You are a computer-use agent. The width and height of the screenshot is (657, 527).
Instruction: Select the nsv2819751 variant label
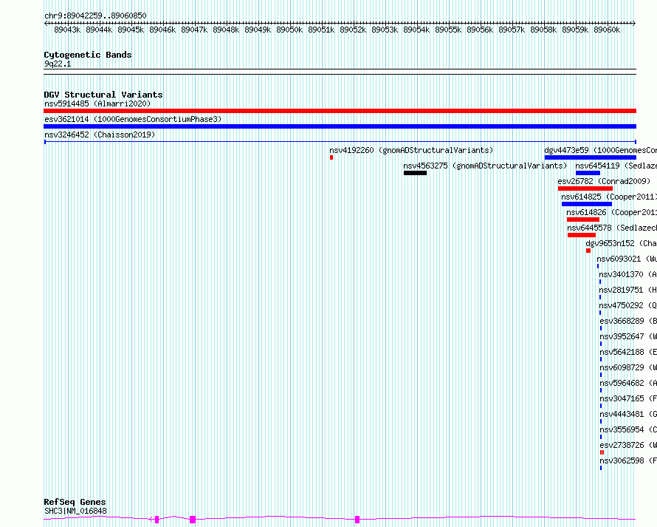pos(627,290)
